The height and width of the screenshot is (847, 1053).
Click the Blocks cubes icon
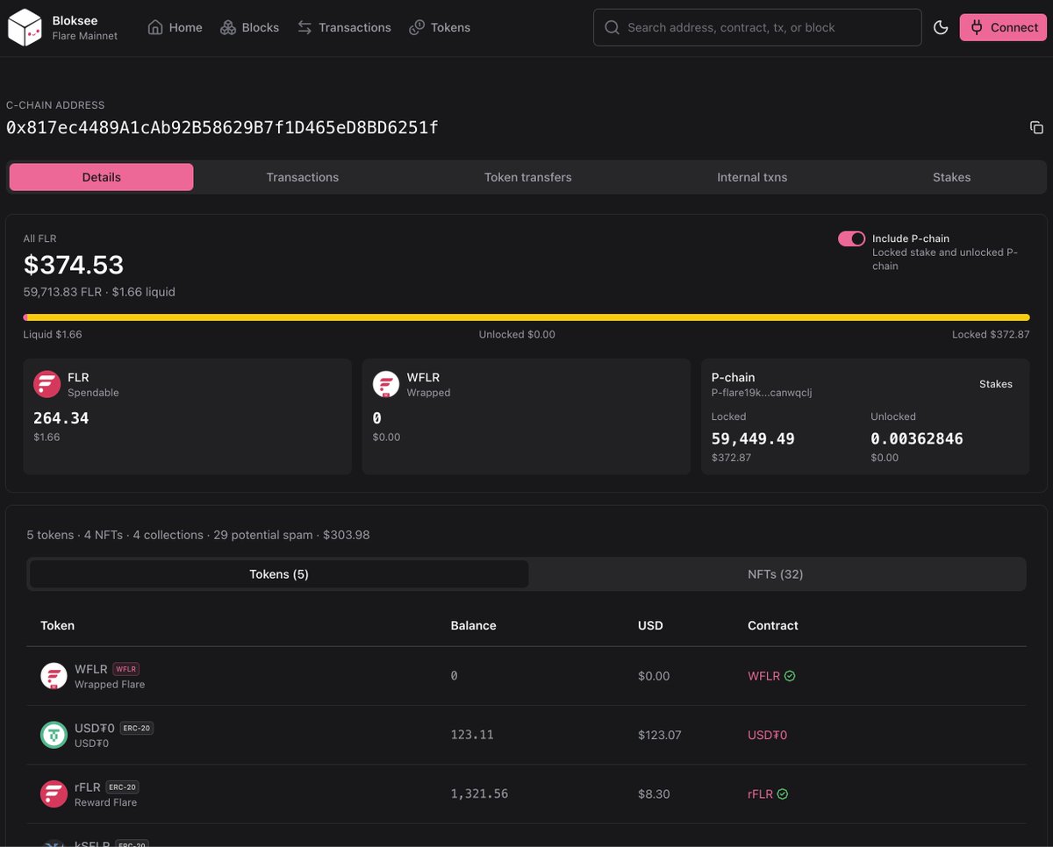[228, 27]
